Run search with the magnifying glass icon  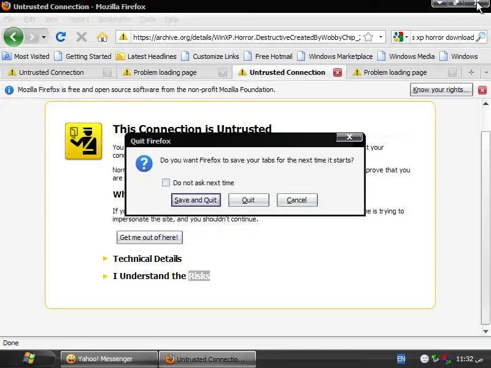481,37
